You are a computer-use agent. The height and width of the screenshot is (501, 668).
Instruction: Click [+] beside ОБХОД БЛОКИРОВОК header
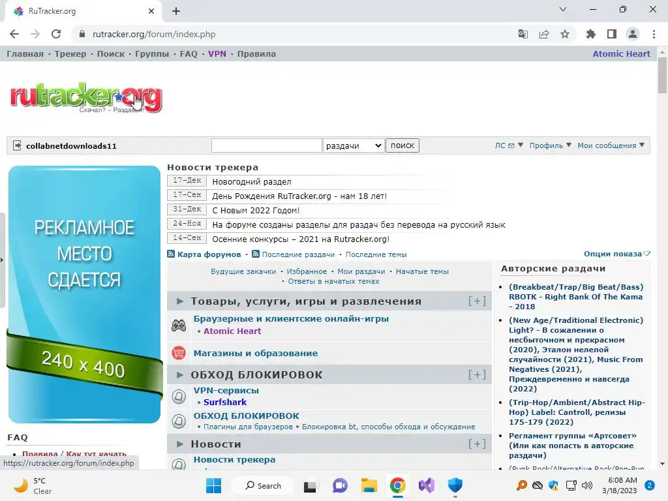(x=477, y=374)
